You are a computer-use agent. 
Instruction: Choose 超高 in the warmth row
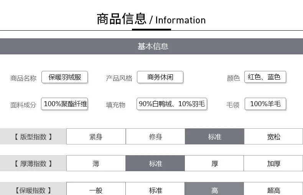[x=273, y=188]
